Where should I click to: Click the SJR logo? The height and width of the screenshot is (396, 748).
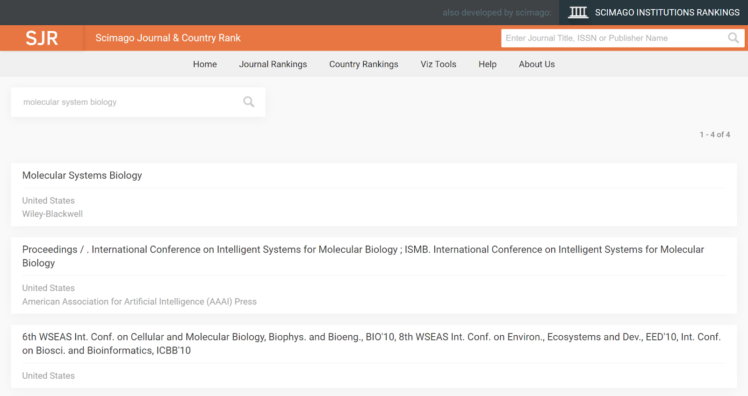(42, 38)
